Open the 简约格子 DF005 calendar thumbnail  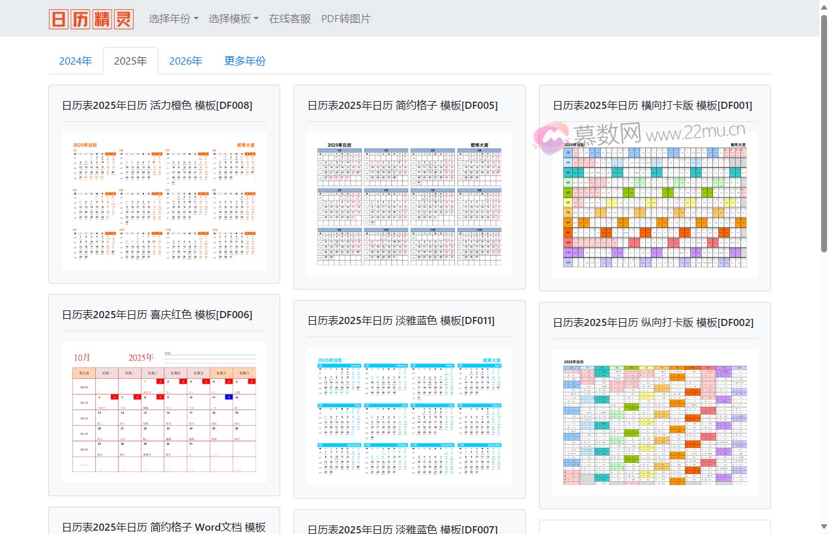click(x=409, y=203)
